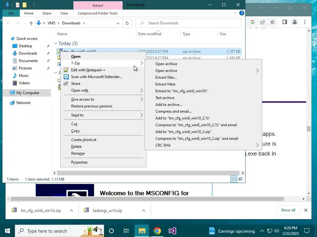Open Task View on taskbar
317x237 pixels.
(x=126, y=231)
